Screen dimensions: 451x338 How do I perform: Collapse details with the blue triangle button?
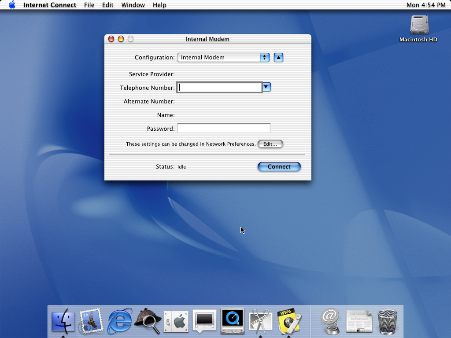[x=278, y=58]
